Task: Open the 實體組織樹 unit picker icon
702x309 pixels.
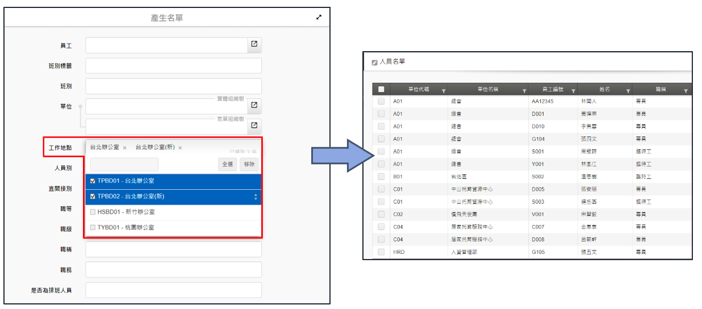Action: [254, 105]
